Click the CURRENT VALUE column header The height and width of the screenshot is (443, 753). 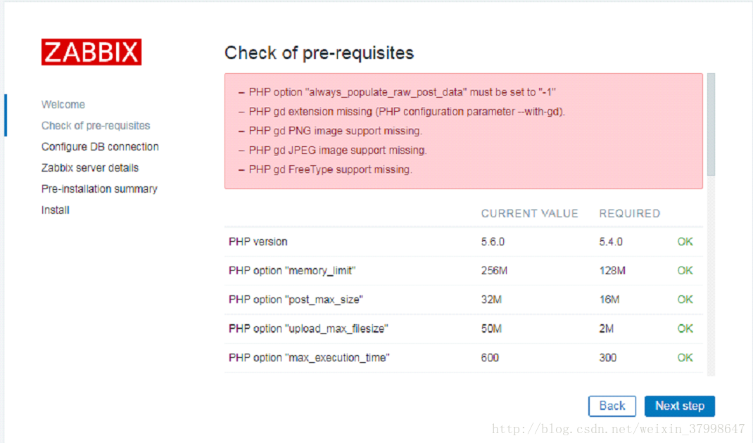click(x=529, y=214)
